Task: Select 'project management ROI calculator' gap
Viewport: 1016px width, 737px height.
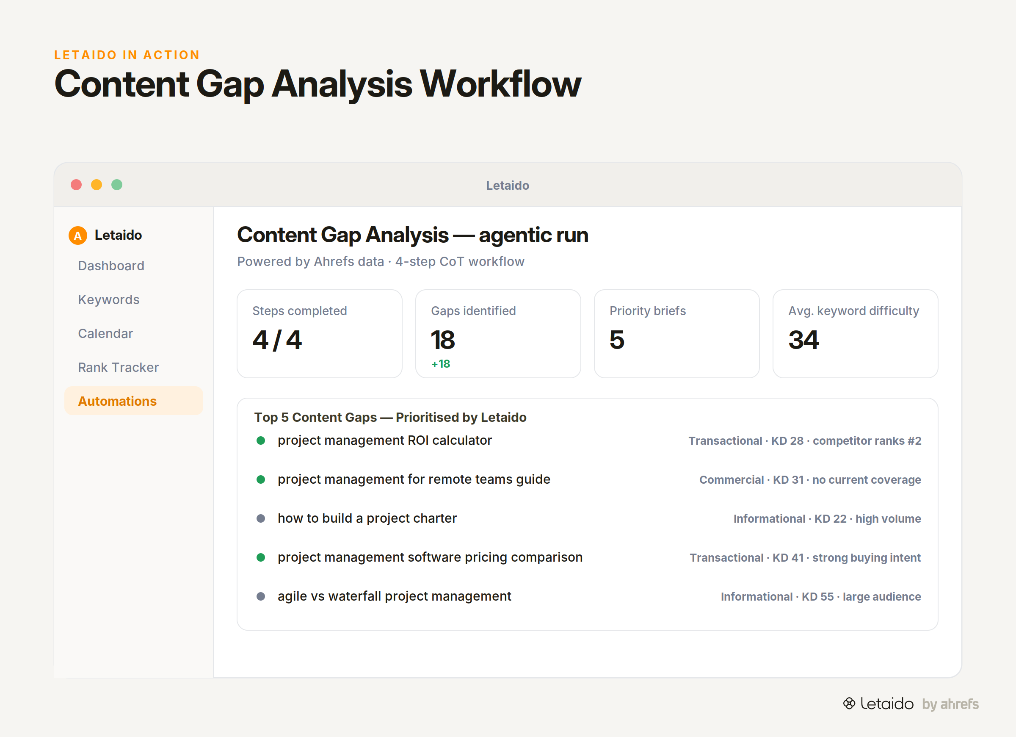Action: 385,440
